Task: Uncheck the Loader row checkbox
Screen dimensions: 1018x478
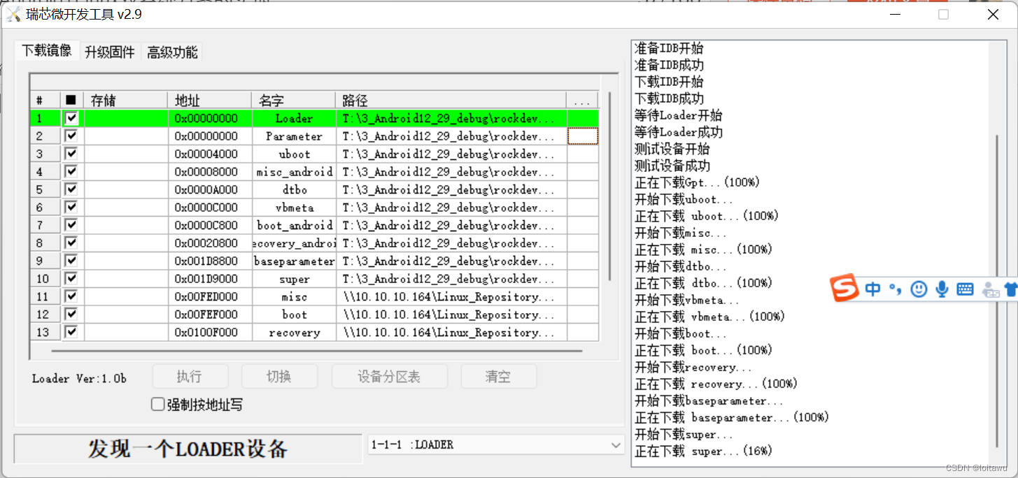Action: (71, 117)
